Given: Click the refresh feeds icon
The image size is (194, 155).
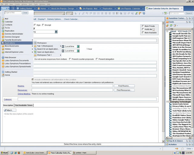Looking at the screenshot, I should 171,26.
